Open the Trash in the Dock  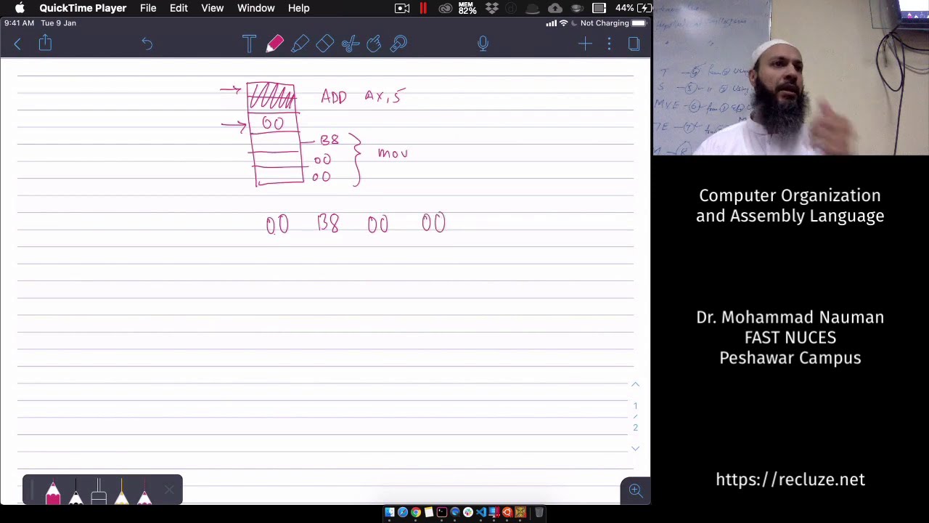coord(539,512)
